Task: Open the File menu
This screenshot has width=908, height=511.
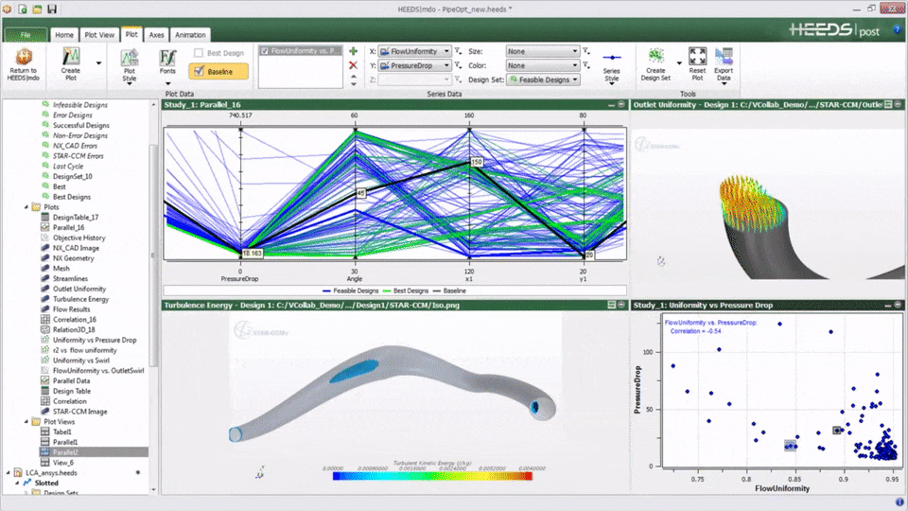Action: click(26, 35)
